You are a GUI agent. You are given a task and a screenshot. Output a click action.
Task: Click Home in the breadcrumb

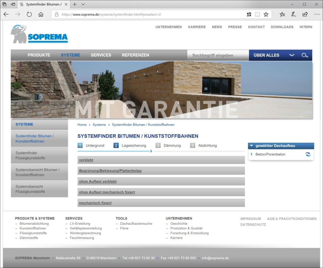(x=82, y=125)
